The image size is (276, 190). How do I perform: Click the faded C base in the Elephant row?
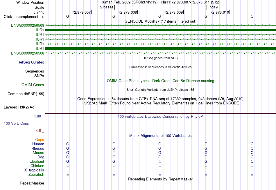coord(160,161)
